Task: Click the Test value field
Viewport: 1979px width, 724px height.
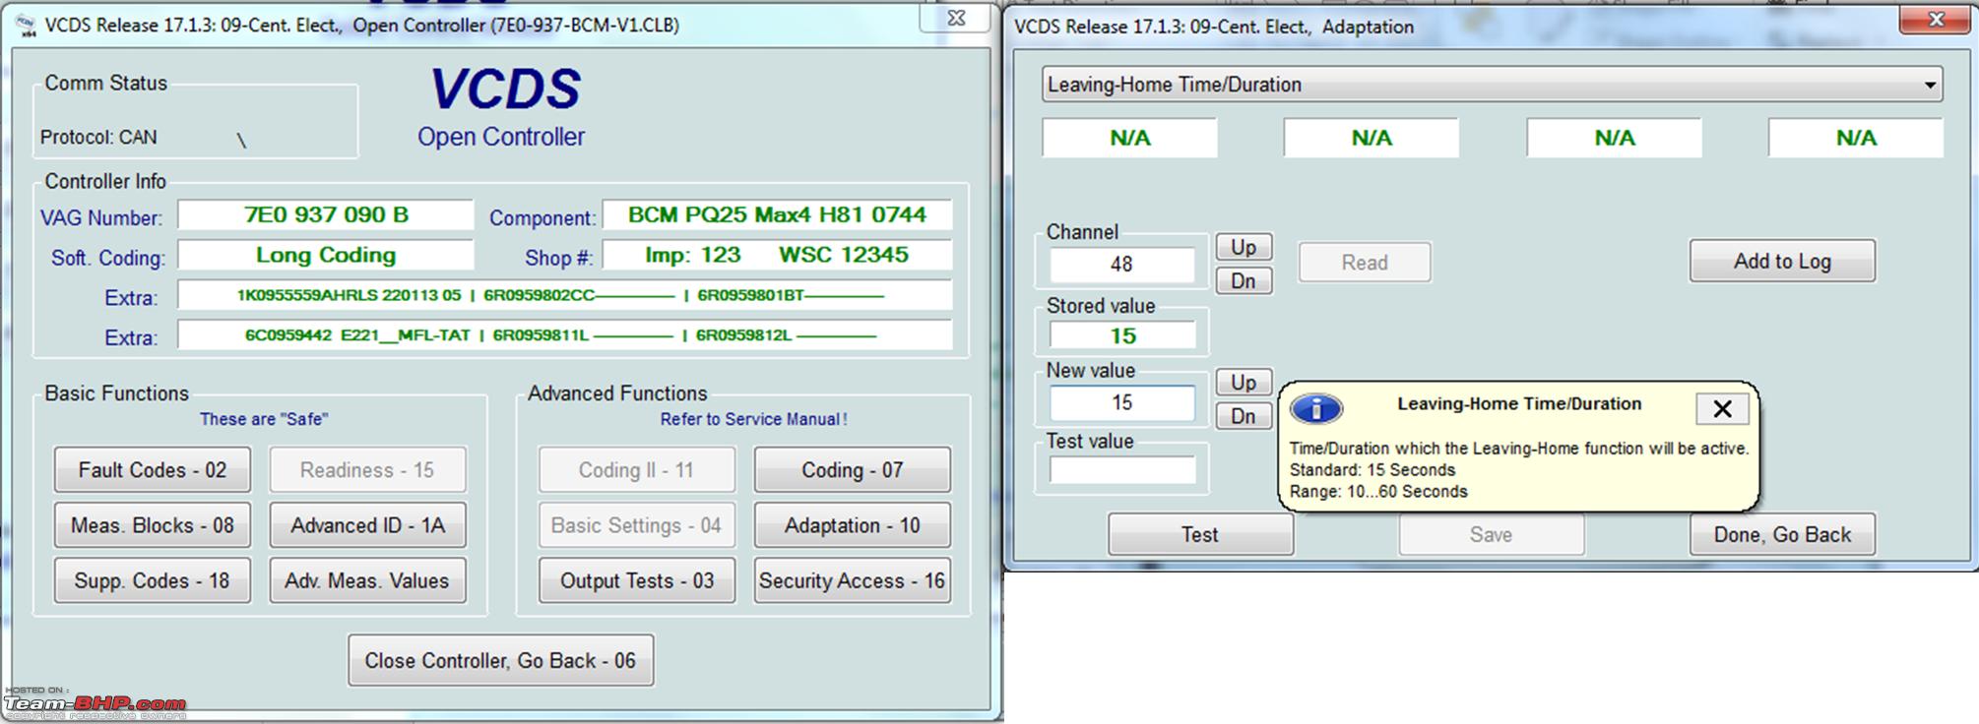Action: (x=1121, y=471)
